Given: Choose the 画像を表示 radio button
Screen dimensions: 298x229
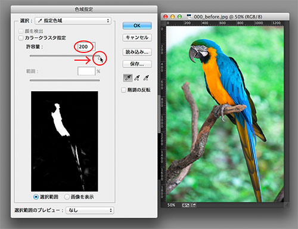Looking at the screenshot, I should (67, 197).
